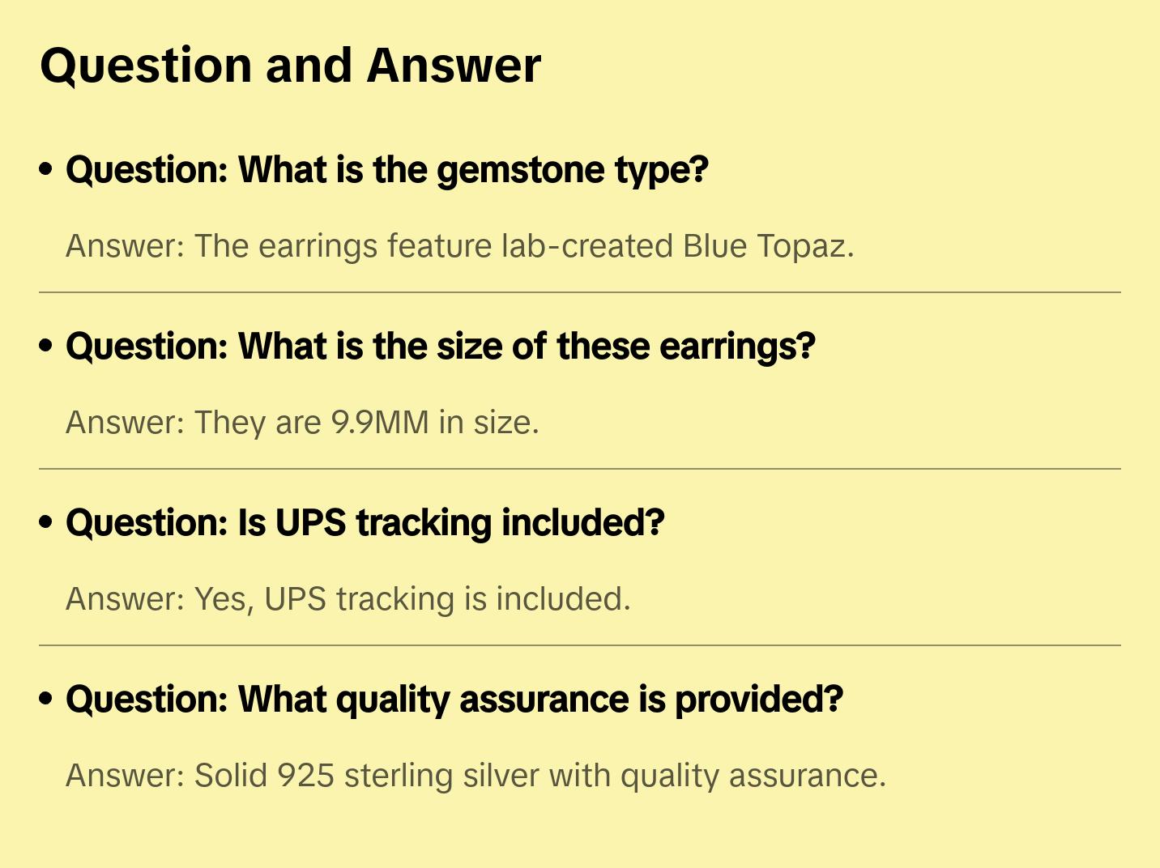The height and width of the screenshot is (868, 1160).
Task: Click the bullet beside the UPS tracking question
Action: tap(46, 523)
